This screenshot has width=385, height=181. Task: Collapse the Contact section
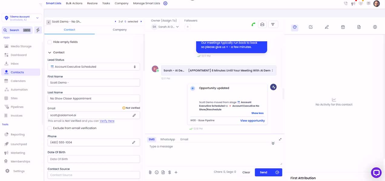[50, 53]
